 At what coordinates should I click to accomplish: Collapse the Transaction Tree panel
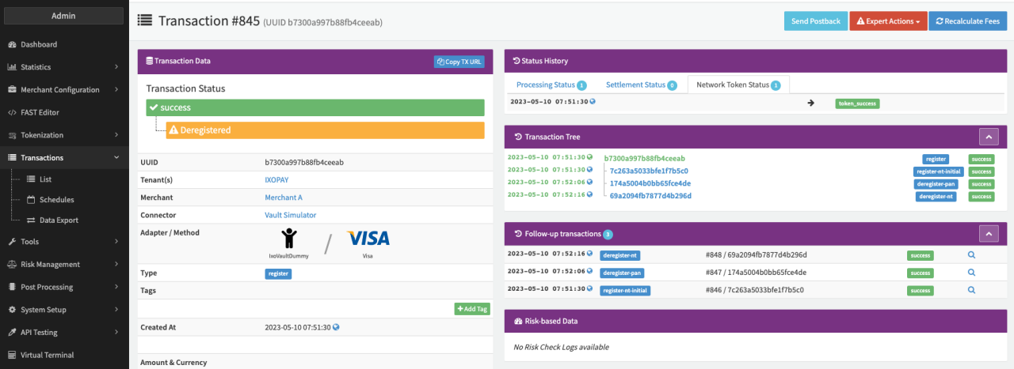coord(989,137)
